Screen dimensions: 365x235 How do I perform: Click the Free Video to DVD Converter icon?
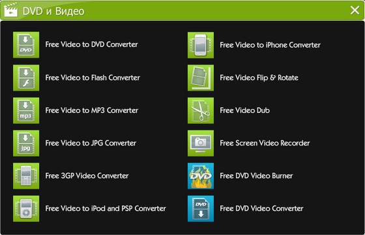tap(26, 45)
